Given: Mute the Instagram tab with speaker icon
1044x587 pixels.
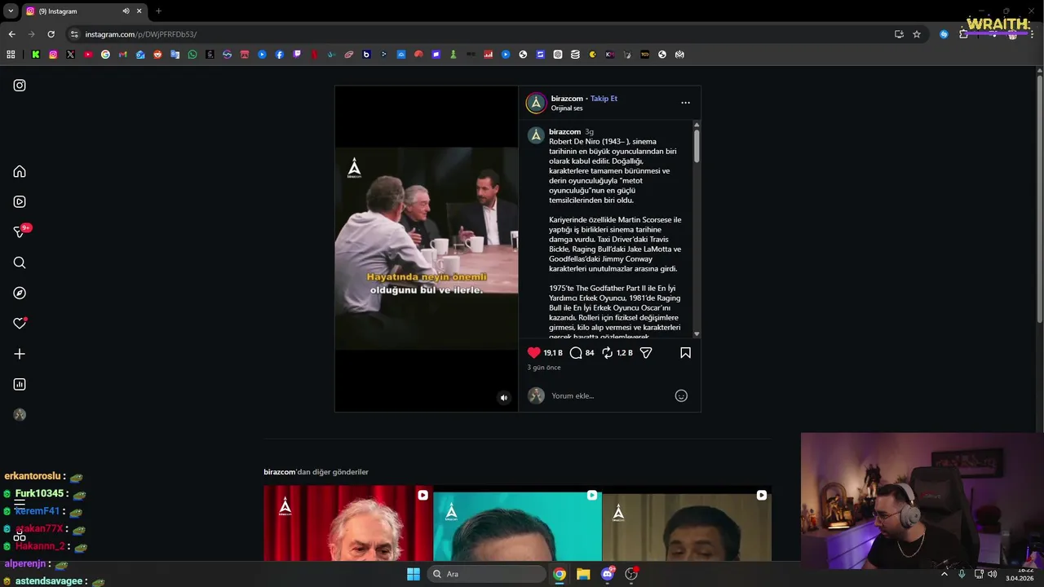Looking at the screenshot, I should coord(126,11).
